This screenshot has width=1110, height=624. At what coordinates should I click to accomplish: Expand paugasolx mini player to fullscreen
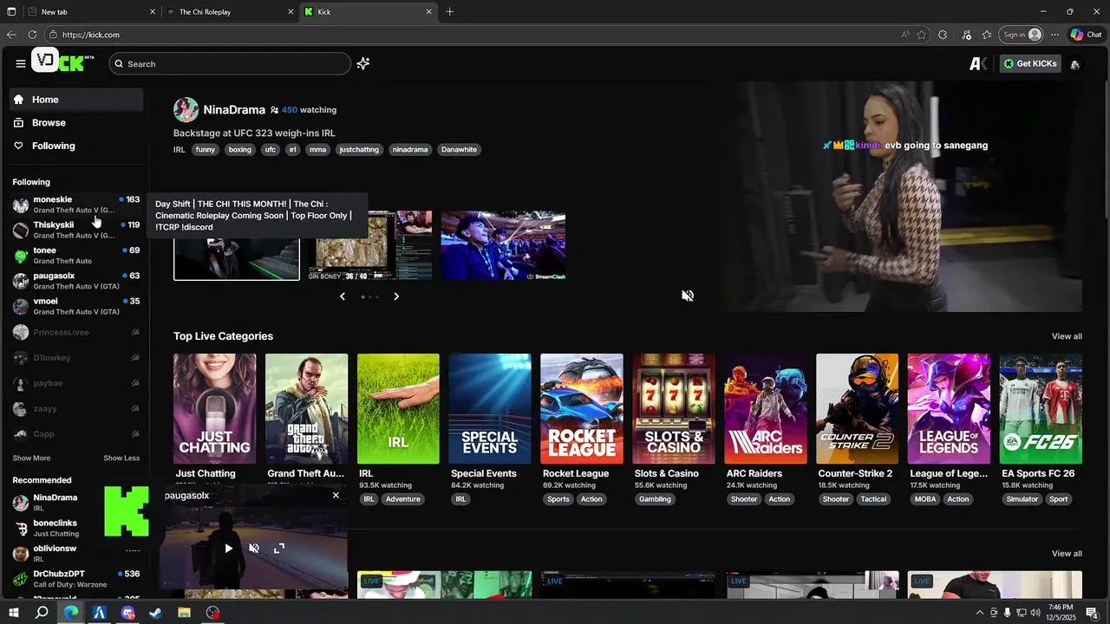pos(279,548)
